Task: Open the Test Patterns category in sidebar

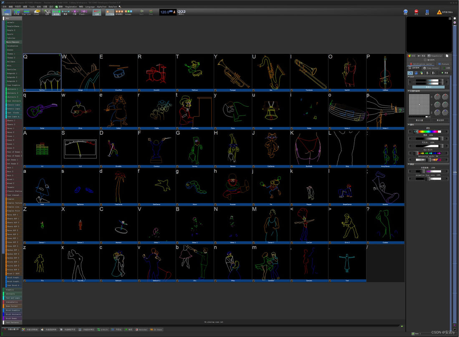Action: [x=12, y=322]
